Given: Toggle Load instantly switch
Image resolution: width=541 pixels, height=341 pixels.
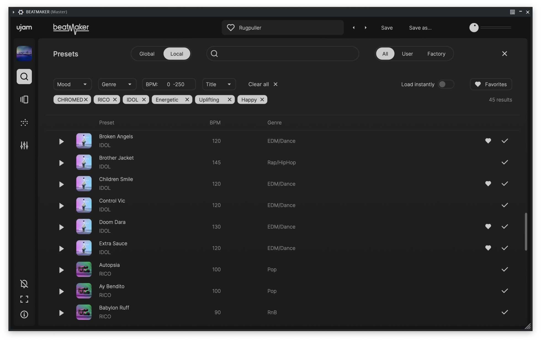Looking at the screenshot, I should click(x=446, y=84).
